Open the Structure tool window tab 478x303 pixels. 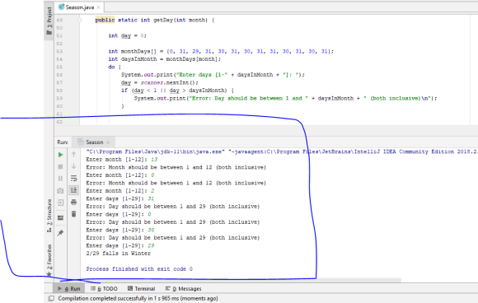[x=49, y=217]
